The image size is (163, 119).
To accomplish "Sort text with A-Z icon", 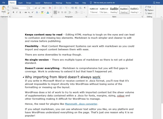I will (x=80, y=8).
